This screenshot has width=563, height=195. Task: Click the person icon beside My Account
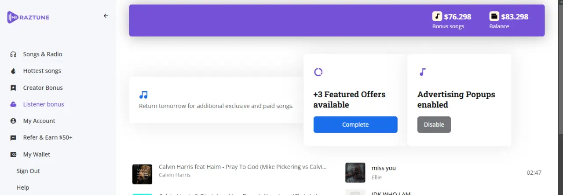[13, 121]
